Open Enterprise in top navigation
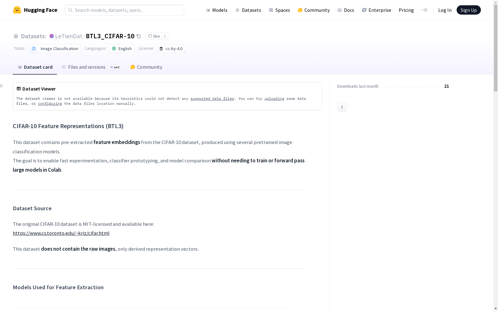Viewport: 498px width, 311px height. point(377,10)
